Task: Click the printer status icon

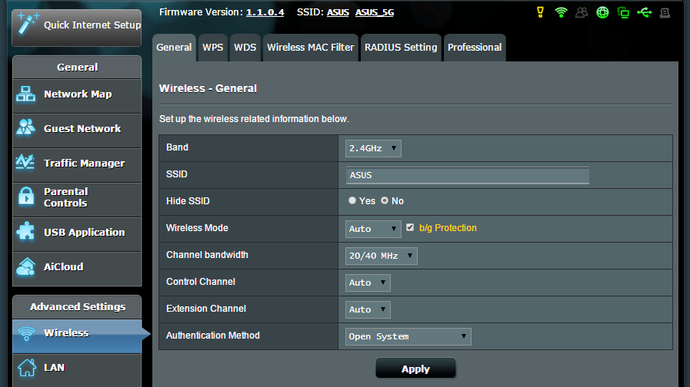Action: 665,13
